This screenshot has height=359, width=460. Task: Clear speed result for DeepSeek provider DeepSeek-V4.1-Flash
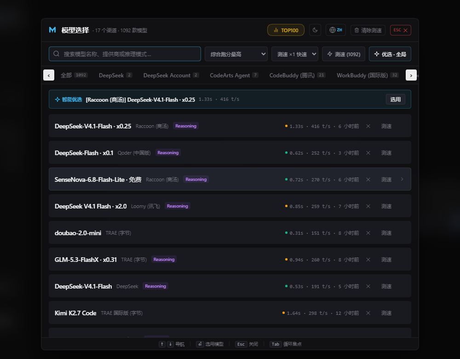[x=368, y=286]
